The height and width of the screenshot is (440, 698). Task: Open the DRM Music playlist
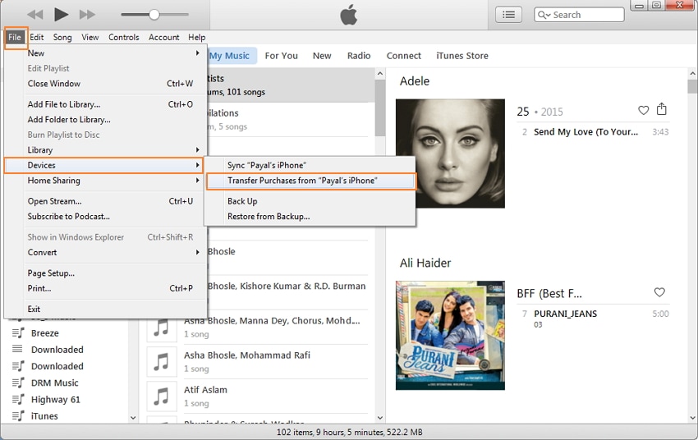55,383
